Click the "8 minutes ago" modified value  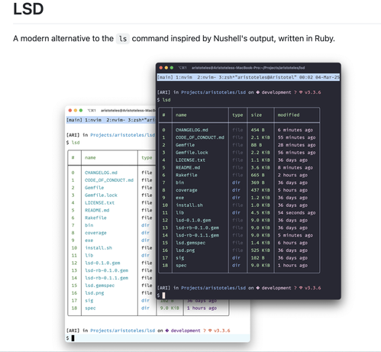pos(295,167)
